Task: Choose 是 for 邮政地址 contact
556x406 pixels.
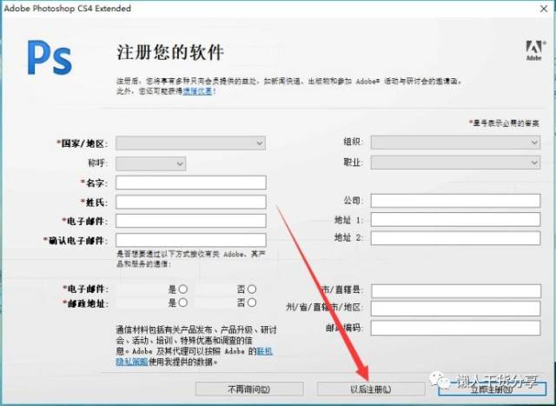Action: coord(183,303)
